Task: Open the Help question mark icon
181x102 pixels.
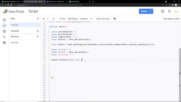Action: pos(163,11)
